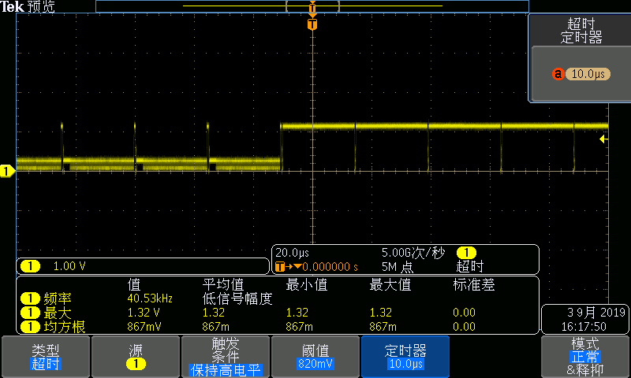Click the channel 1 badge next to 均方根
Viewport: 631px width, 378px height.
tap(30, 327)
